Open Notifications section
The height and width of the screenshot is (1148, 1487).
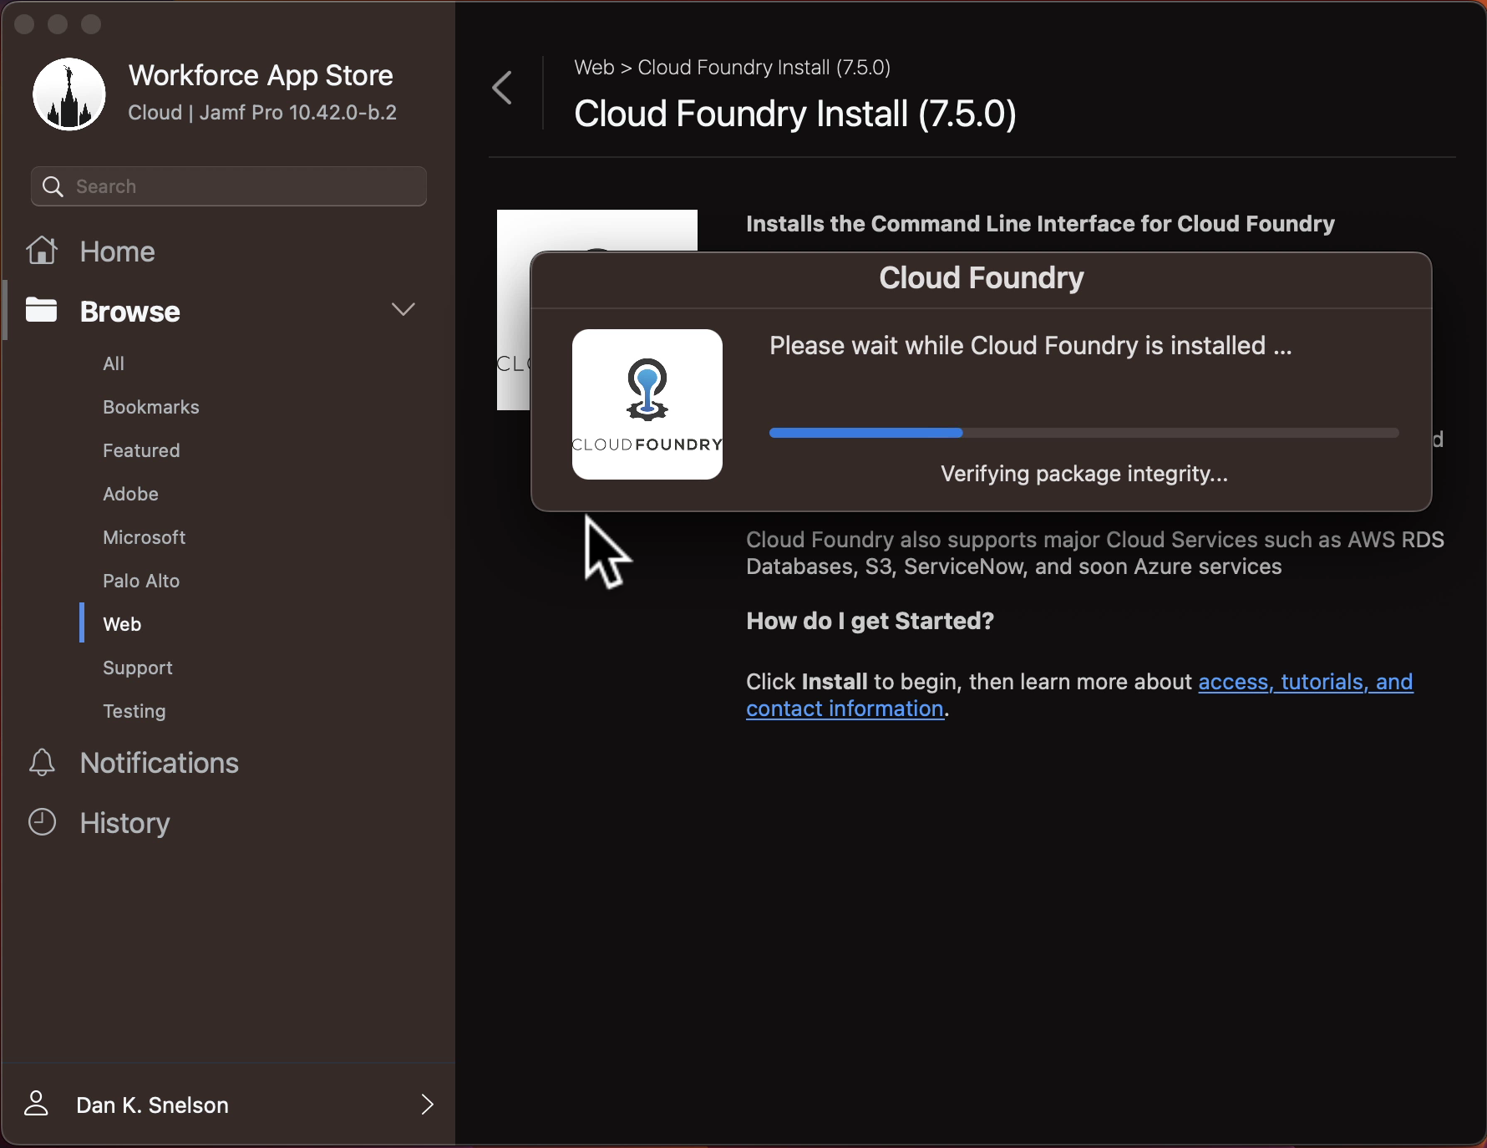(x=160, y=763)
